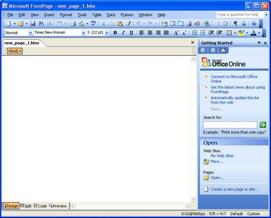This screenshot has height=218, width=271.
Task: Center align the text
Action: 150,32
